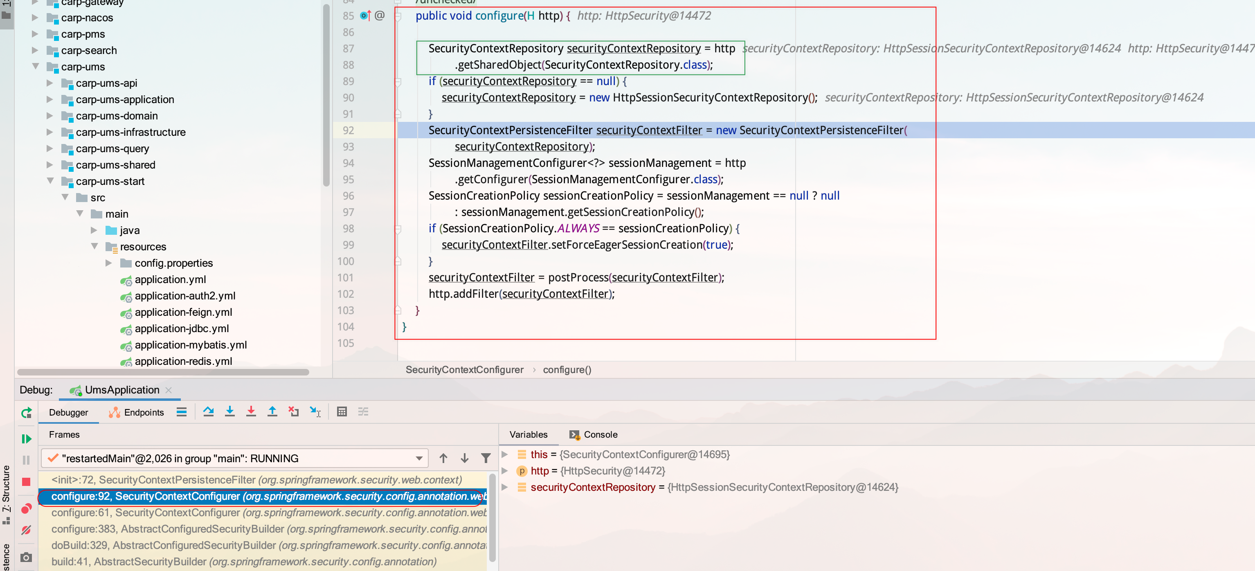This screenshot has width=1255, height=571.
Task: Collapse the carp-ums-start folder
Action: tap(50, 181)
